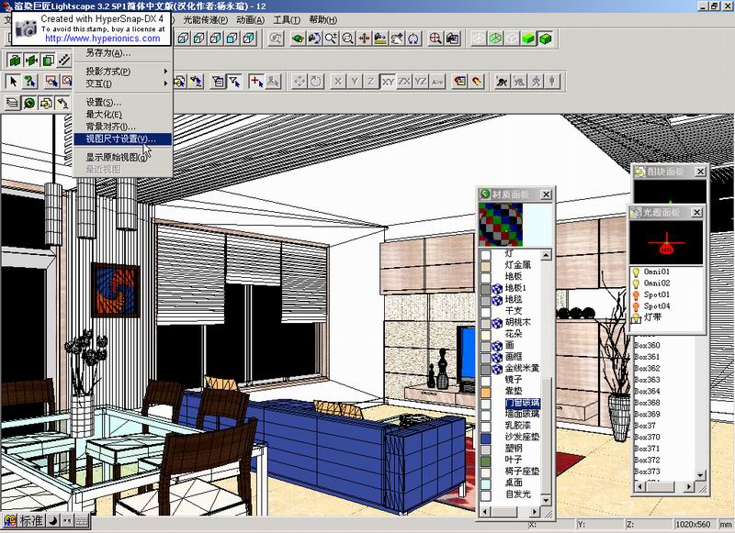Choose 显示原始视图 menu entry

122,157
